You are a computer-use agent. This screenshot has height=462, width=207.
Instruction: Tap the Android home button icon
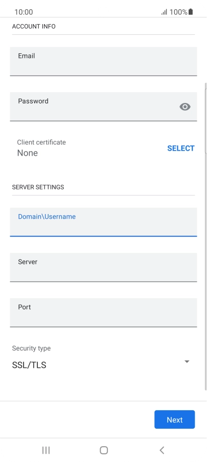point(104,450)
